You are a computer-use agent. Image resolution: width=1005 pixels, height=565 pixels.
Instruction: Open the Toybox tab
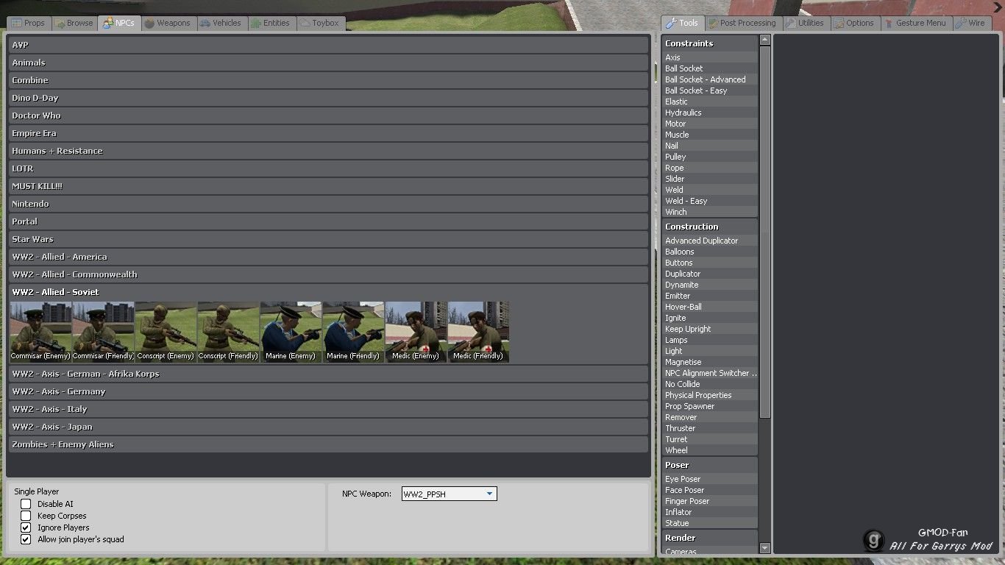click(319, 24)
